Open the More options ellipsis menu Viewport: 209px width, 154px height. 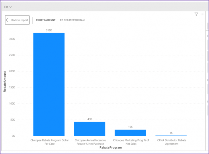202,14
